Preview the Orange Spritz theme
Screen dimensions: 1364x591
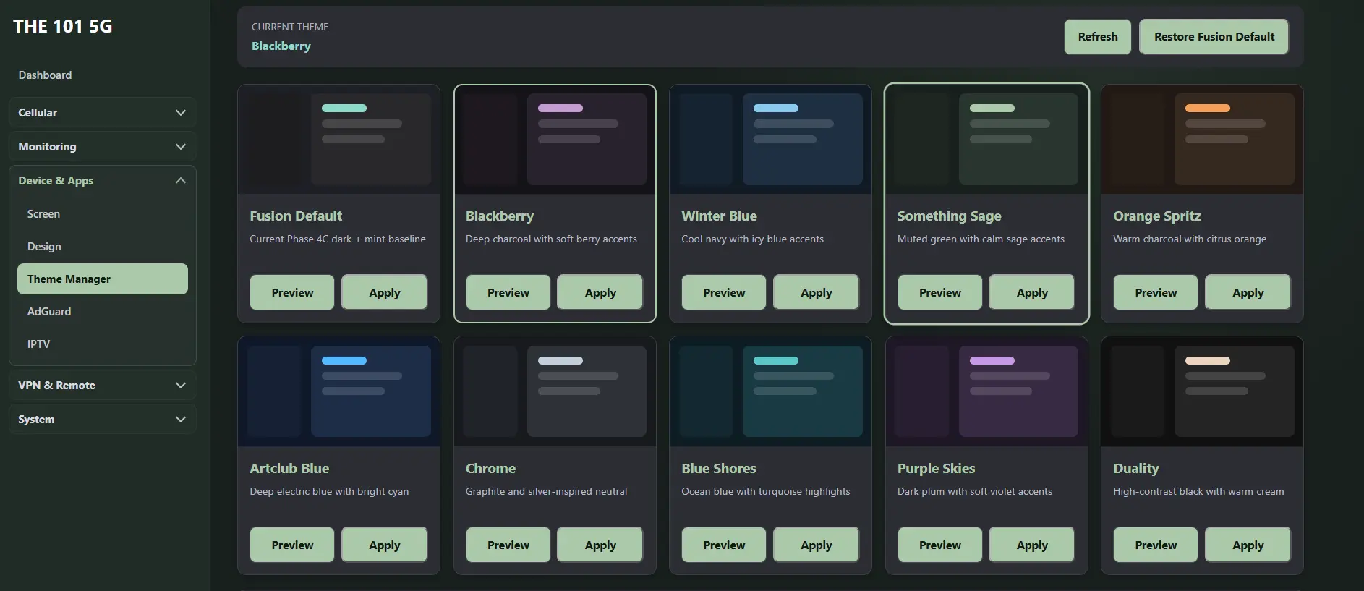(1155, 292)
